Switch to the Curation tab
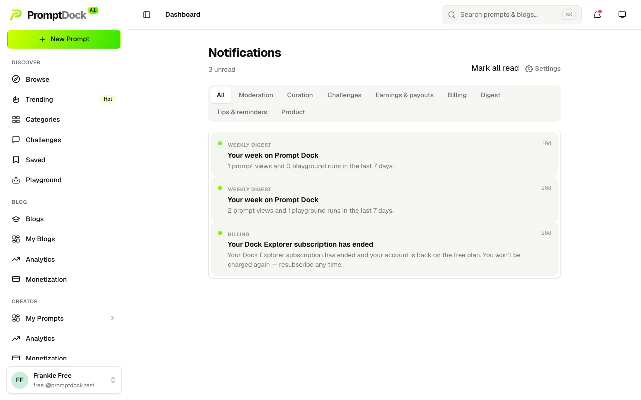This screenshot has height=400, width=641. tap(300, 95)
